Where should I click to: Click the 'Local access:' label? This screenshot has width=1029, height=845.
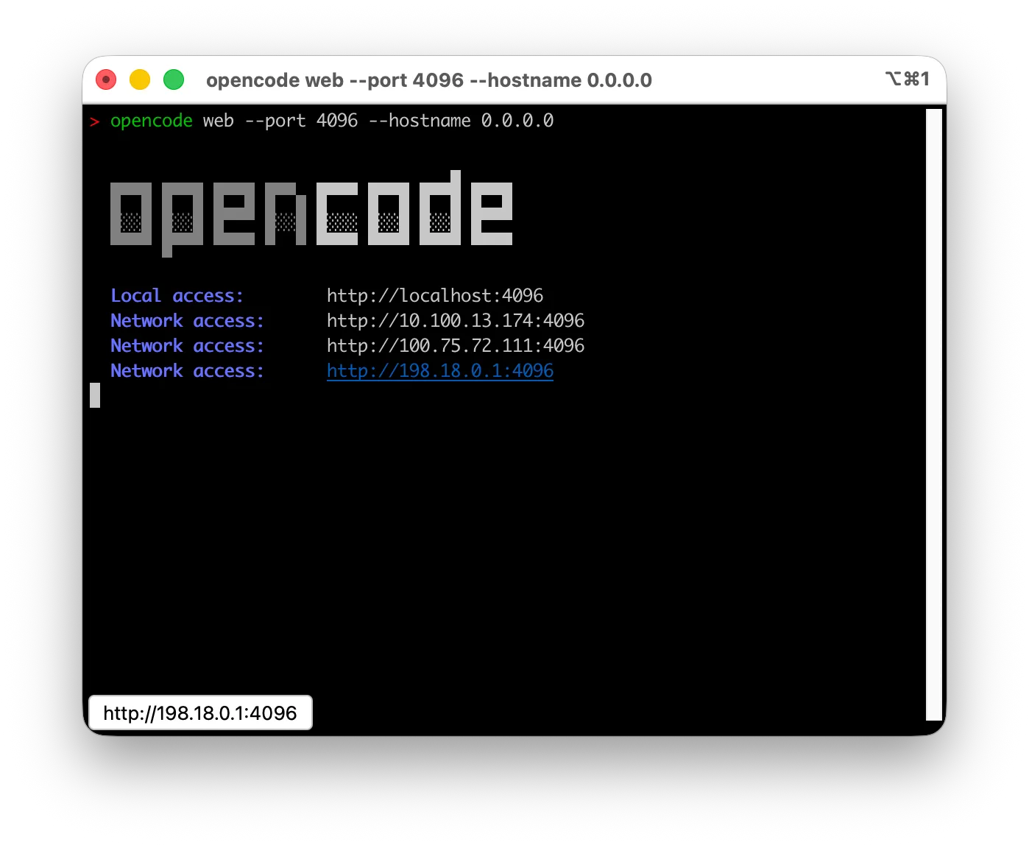pyautogui.click(x=177, y=295)
